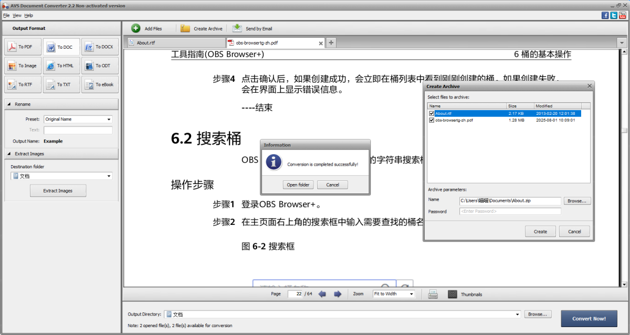630x335 pixels.
Task: Select the To PDF output format
Action: [19, 47]
